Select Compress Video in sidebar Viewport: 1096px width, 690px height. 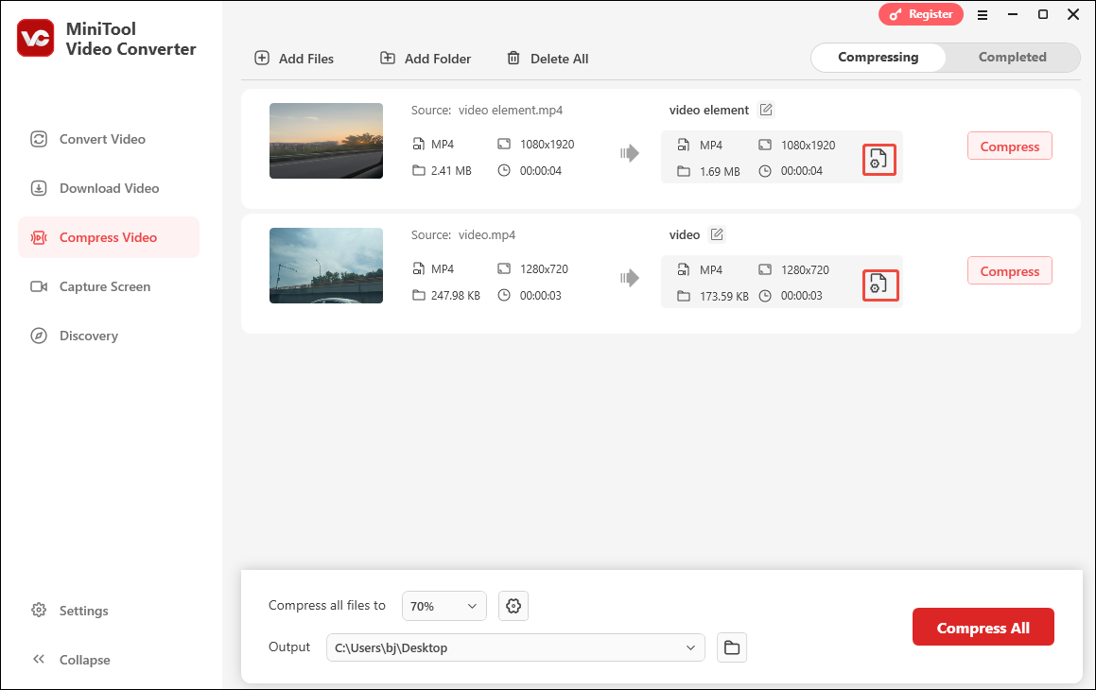(109, 237)
